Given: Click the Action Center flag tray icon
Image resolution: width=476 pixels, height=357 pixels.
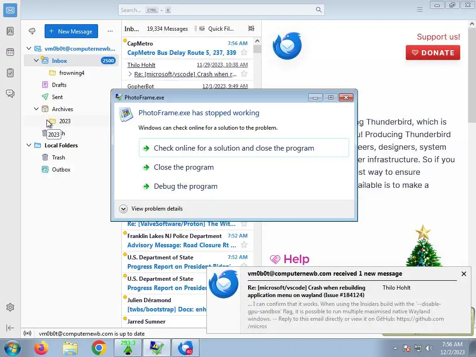Looking at the screenshot, I should [x=407, y=348].
